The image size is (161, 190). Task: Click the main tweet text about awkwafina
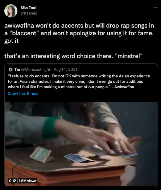coord(79,33)
